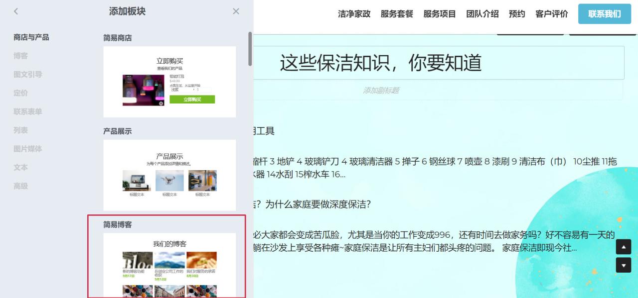Add the 简易商店 block thumbnail
The image size is (638, 298).
coord(169,82)
